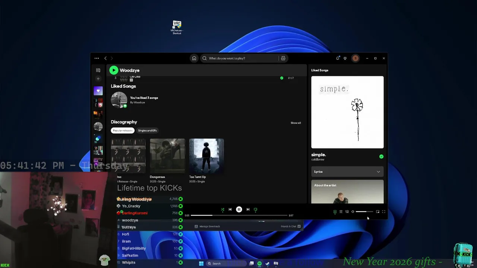Click the Steam taskbar icon
This screenshot has height=268, width=477.
[267, 264]
